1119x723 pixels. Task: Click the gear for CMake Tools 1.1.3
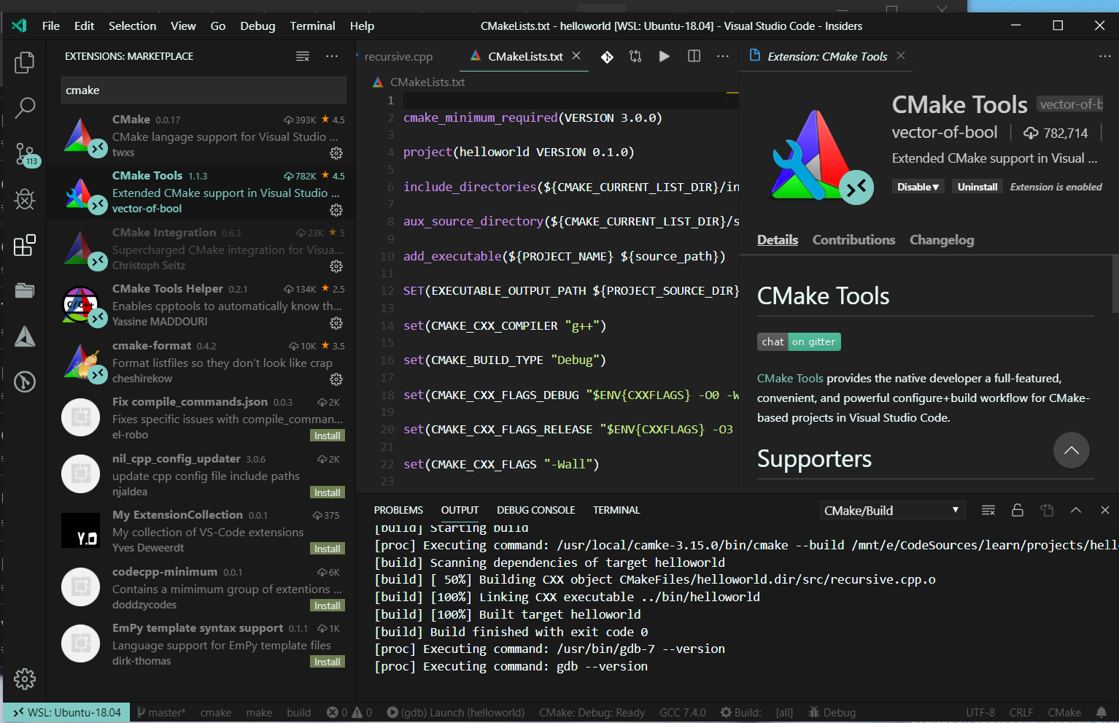pyautogui.click(x=336, y=210)
